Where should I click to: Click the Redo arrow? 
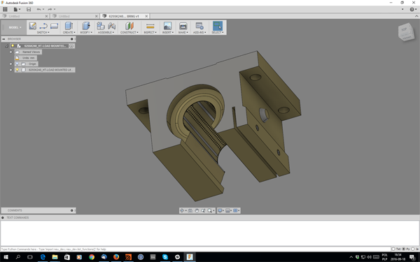point(50,9)
